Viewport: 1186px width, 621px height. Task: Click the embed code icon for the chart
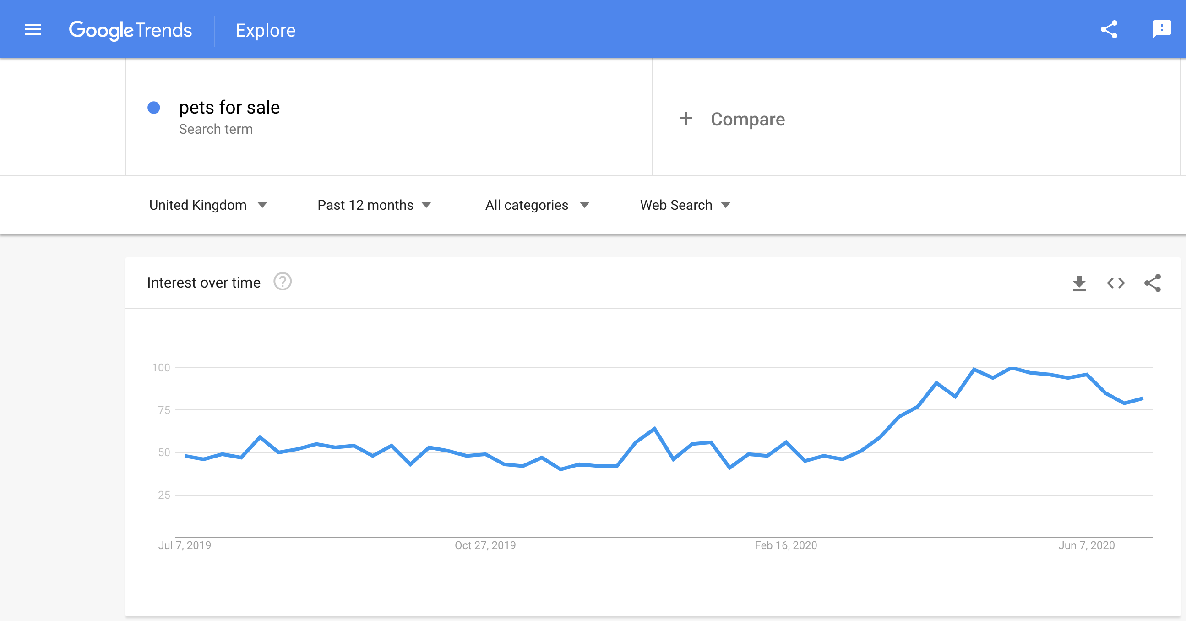pyautogui.click(x=1115, y=283)
